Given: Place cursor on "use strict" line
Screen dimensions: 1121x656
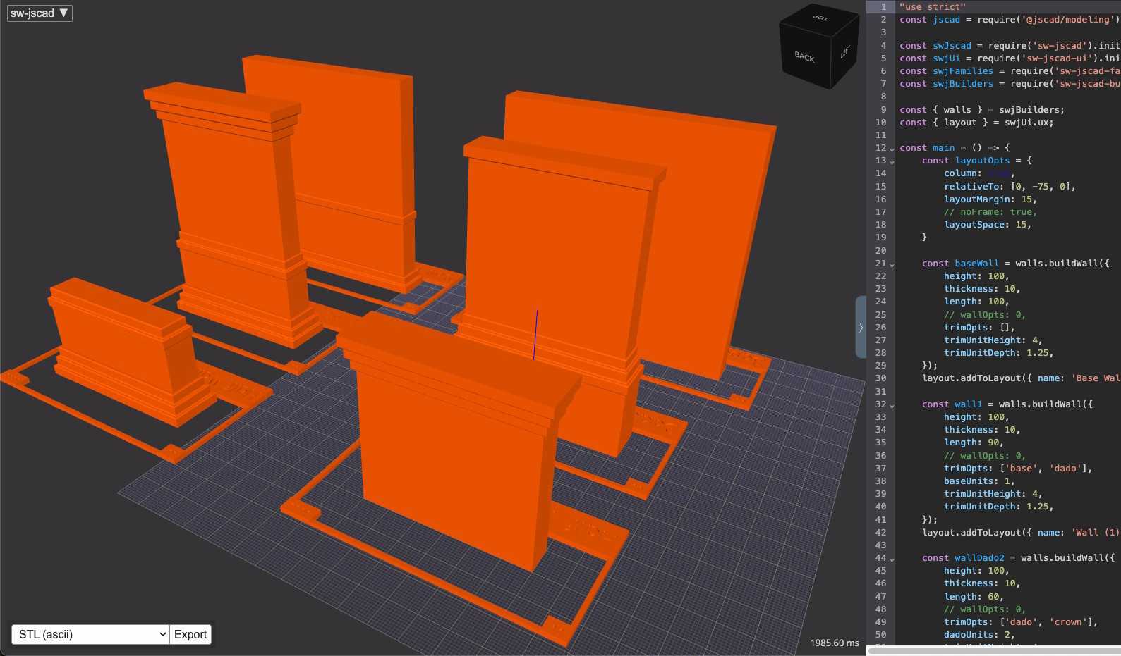Looking at the screenshot, I should (933, 6).
